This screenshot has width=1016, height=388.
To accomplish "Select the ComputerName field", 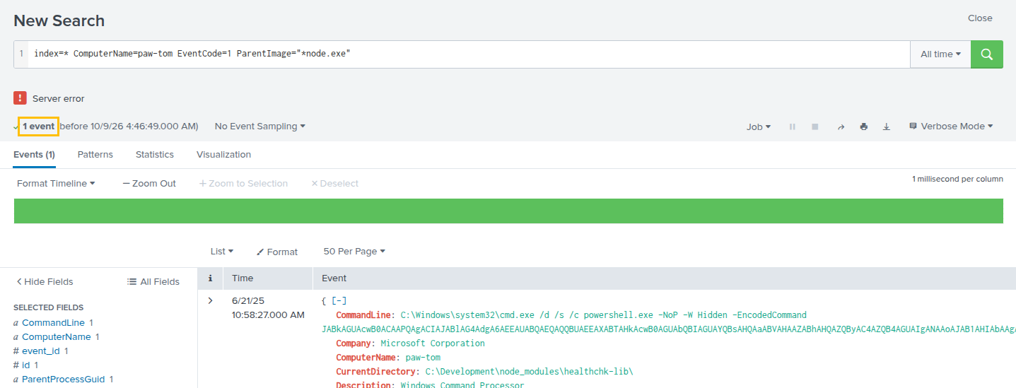I will pyautogui.click(x=57, y=336).
